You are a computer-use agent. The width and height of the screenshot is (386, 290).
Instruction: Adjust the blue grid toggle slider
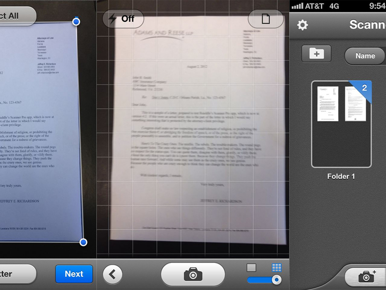coord(264,280)
